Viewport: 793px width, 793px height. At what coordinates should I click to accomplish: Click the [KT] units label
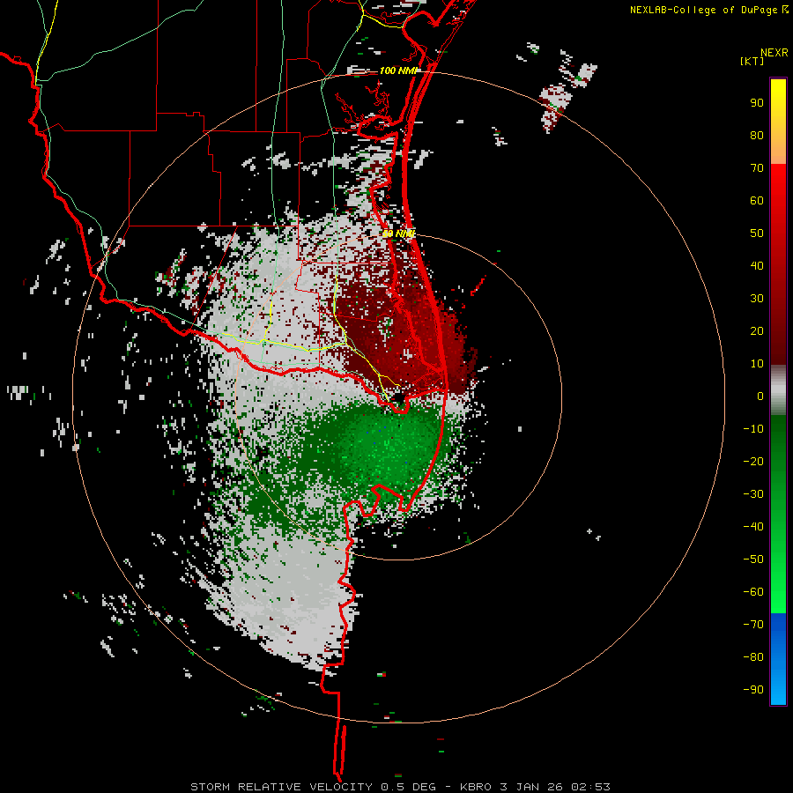(x=752, y=61)
